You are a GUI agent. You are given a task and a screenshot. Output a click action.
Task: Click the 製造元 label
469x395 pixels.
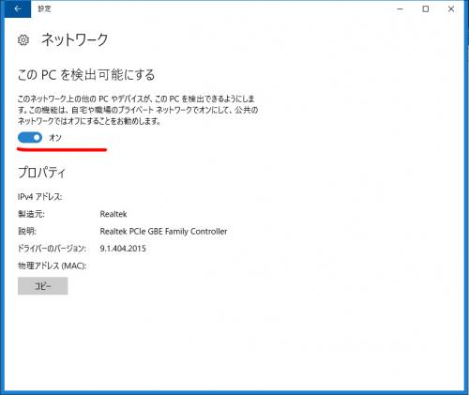31,214
